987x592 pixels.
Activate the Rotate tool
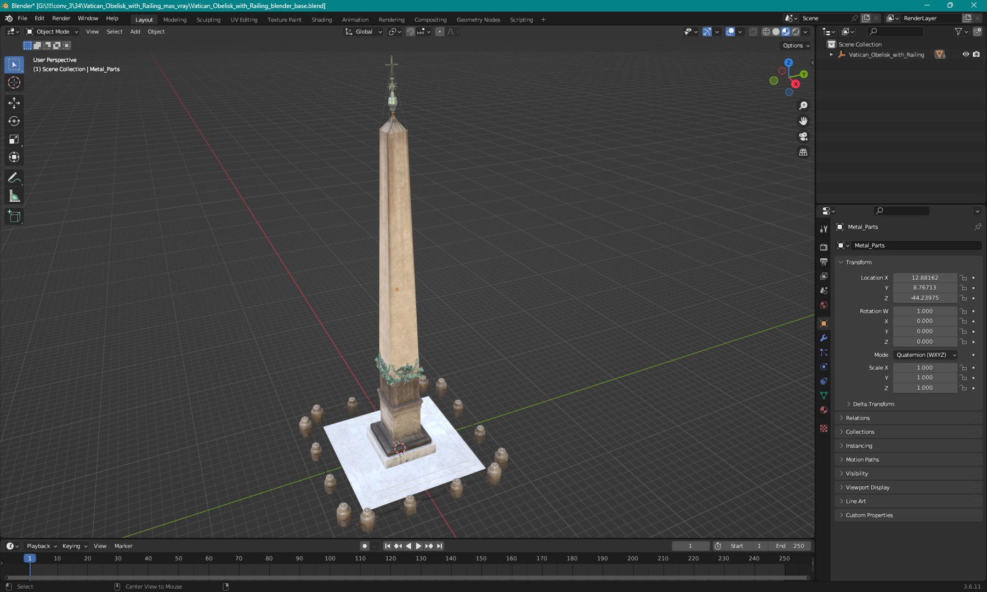click(14, 121)
